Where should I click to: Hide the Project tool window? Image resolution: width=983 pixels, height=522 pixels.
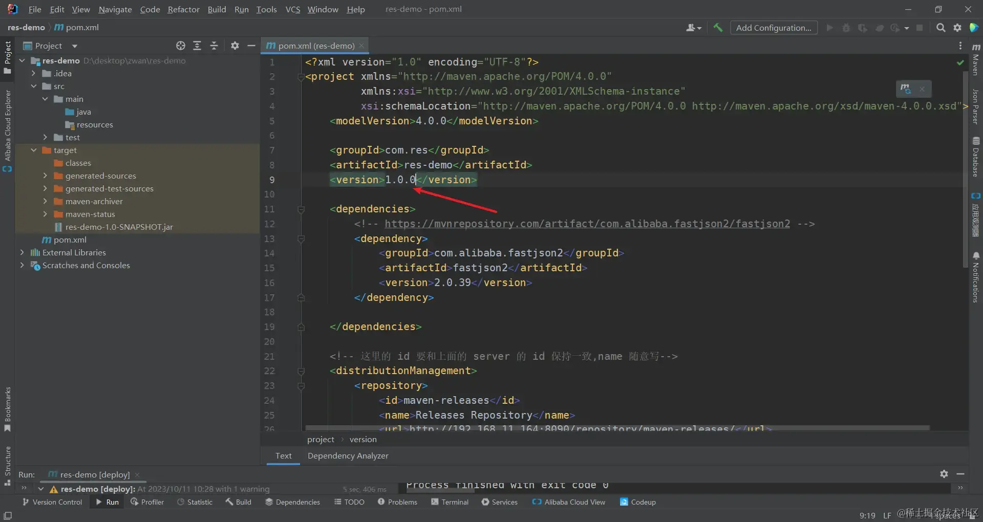click(251, 46)
